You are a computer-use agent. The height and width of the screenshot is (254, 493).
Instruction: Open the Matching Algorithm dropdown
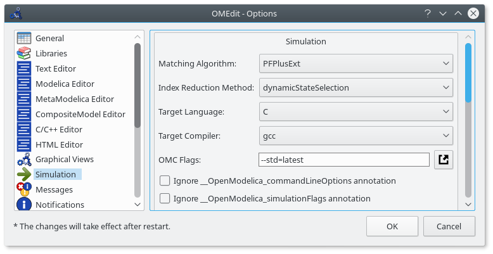tap(355, 63)
